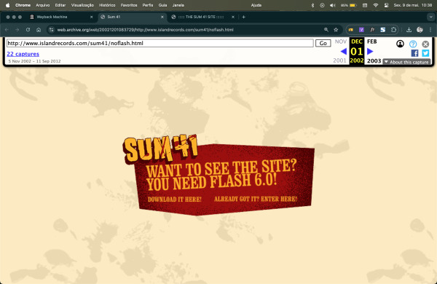Open the Histórico menu
437x284 pixels.
click(107, 5)
